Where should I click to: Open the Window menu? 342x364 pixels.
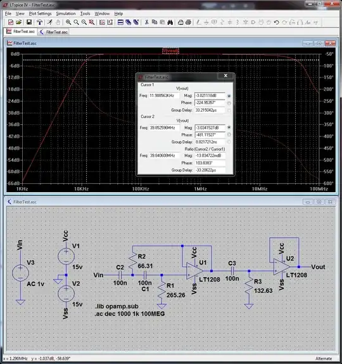(102, 13)
